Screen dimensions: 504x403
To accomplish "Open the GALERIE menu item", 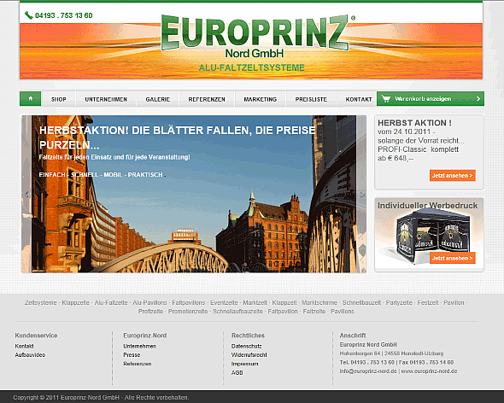I will coord(158,99).
